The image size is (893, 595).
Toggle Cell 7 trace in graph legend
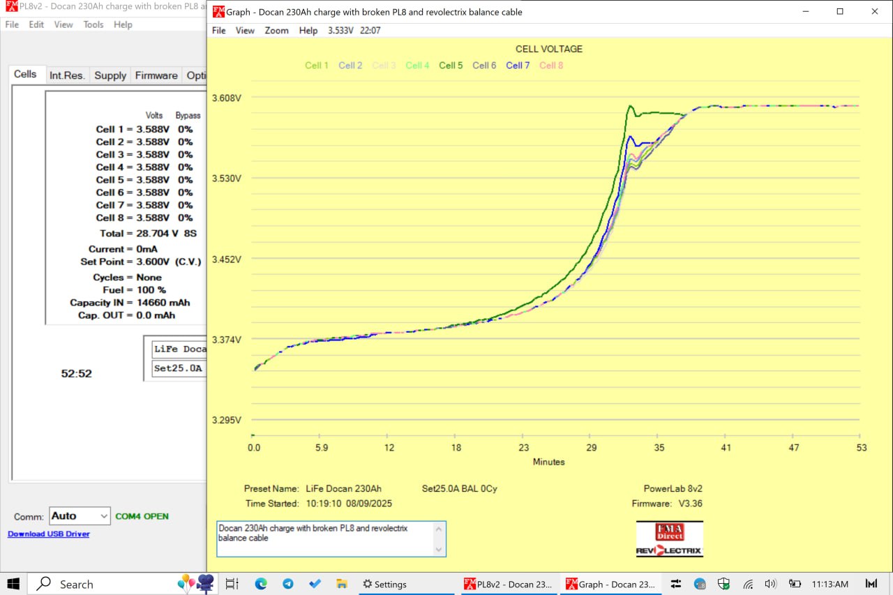tap(518, 66)
